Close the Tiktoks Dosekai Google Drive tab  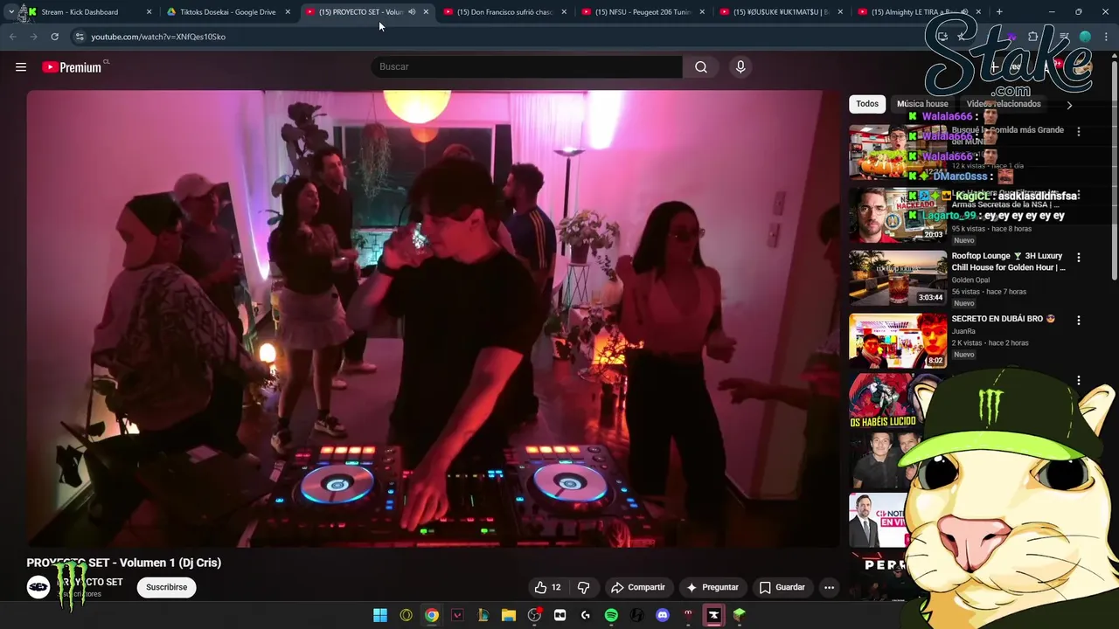click(288, 12)
